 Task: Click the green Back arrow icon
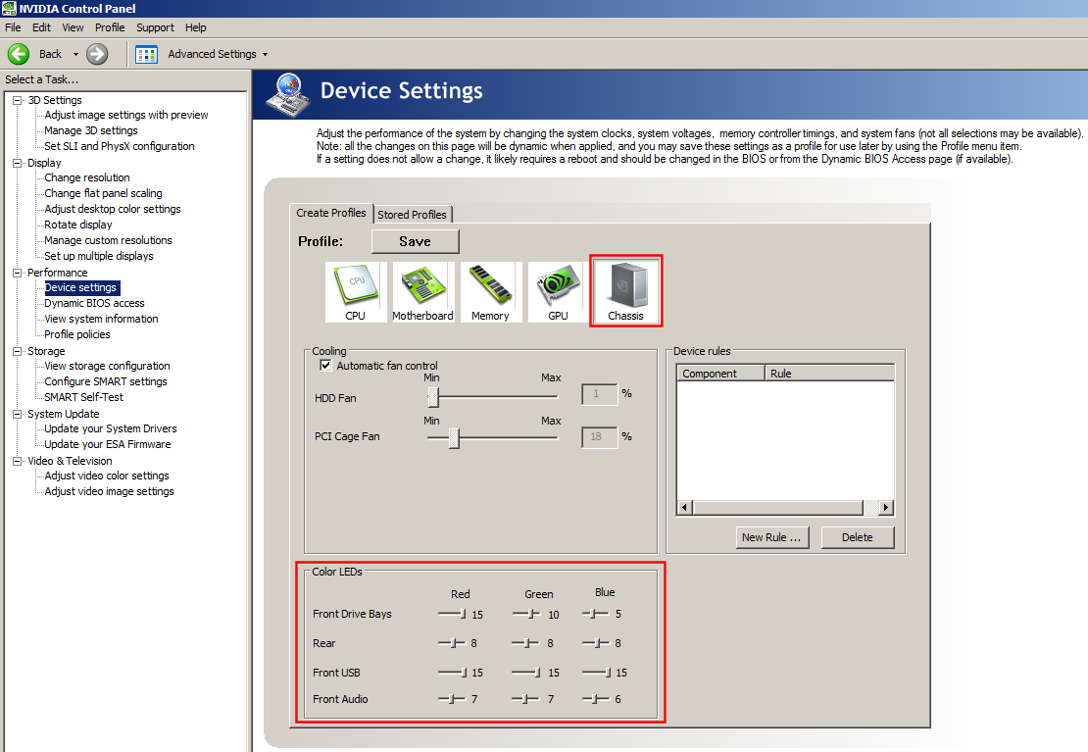[18, 54]
